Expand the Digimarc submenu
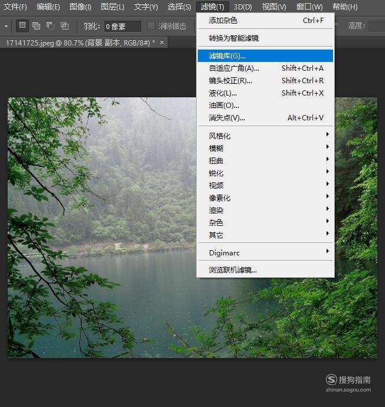 (x=265, y=252)
